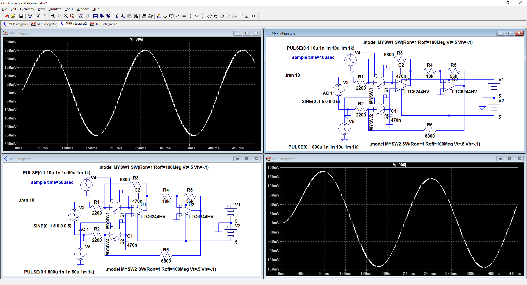The height and width of the screenshot is (285, 527).
Task: Click the V(n006) trace label in top-left plot
Action: point(136,39)
